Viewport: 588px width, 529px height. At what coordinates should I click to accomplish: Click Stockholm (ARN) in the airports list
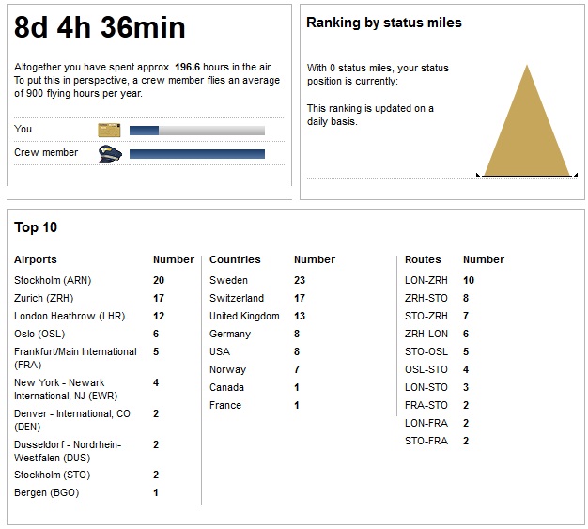[x=53, y=280]
